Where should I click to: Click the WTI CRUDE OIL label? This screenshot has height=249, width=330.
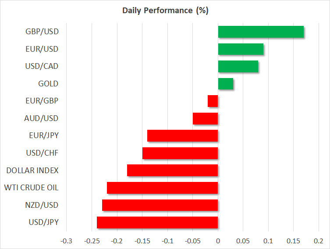click(x=31, y=188)
